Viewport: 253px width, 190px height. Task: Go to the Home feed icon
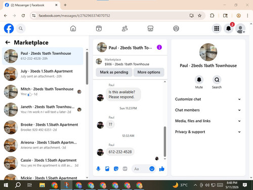point(73,28)
